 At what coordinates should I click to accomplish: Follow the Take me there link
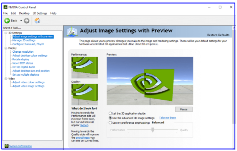pyautogui.click(x=167, y=118)
